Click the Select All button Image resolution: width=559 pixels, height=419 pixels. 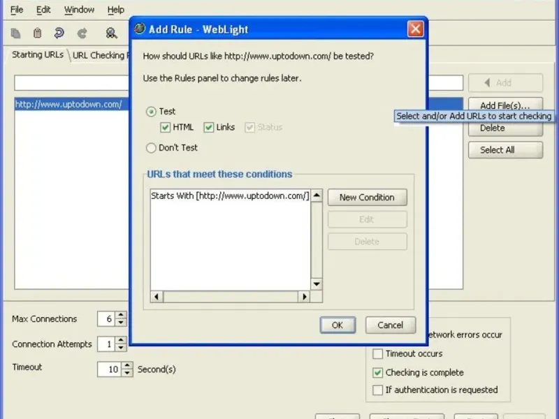pos(505,150)
